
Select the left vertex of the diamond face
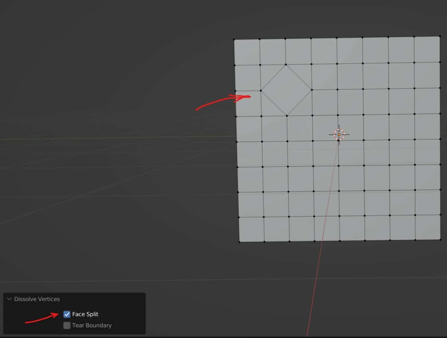[x=261, y=90]
